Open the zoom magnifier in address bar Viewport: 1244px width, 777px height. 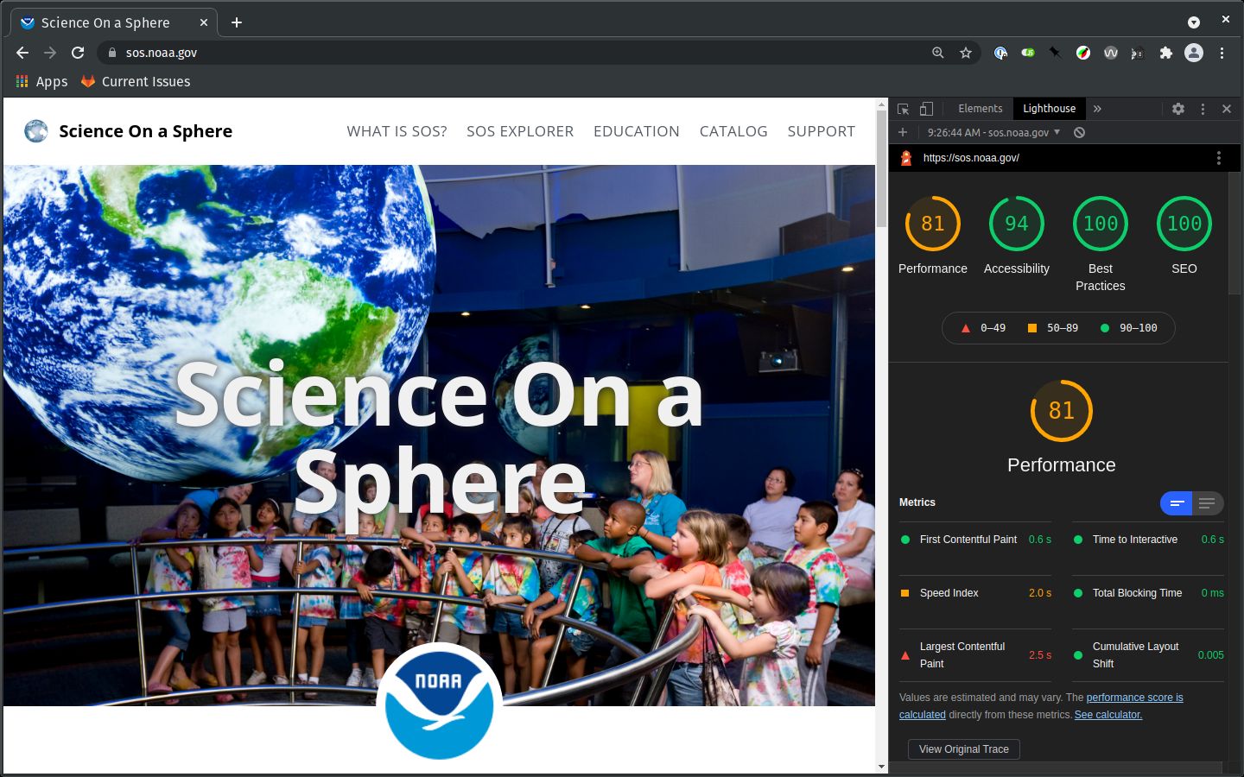pyautogui.click(x=938, y=53)
